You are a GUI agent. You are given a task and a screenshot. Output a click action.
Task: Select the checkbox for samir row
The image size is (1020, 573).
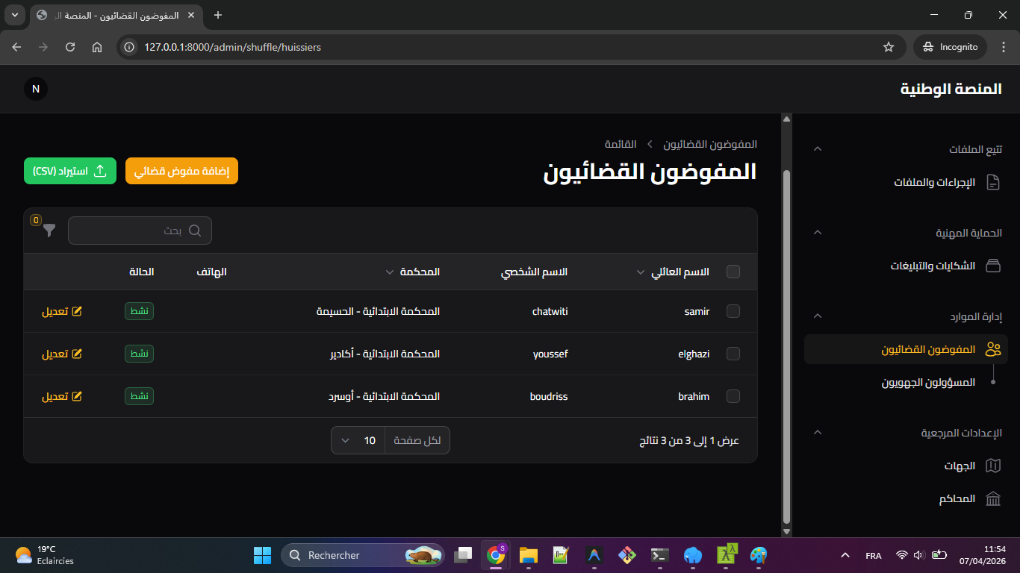(x=733, y=311)
